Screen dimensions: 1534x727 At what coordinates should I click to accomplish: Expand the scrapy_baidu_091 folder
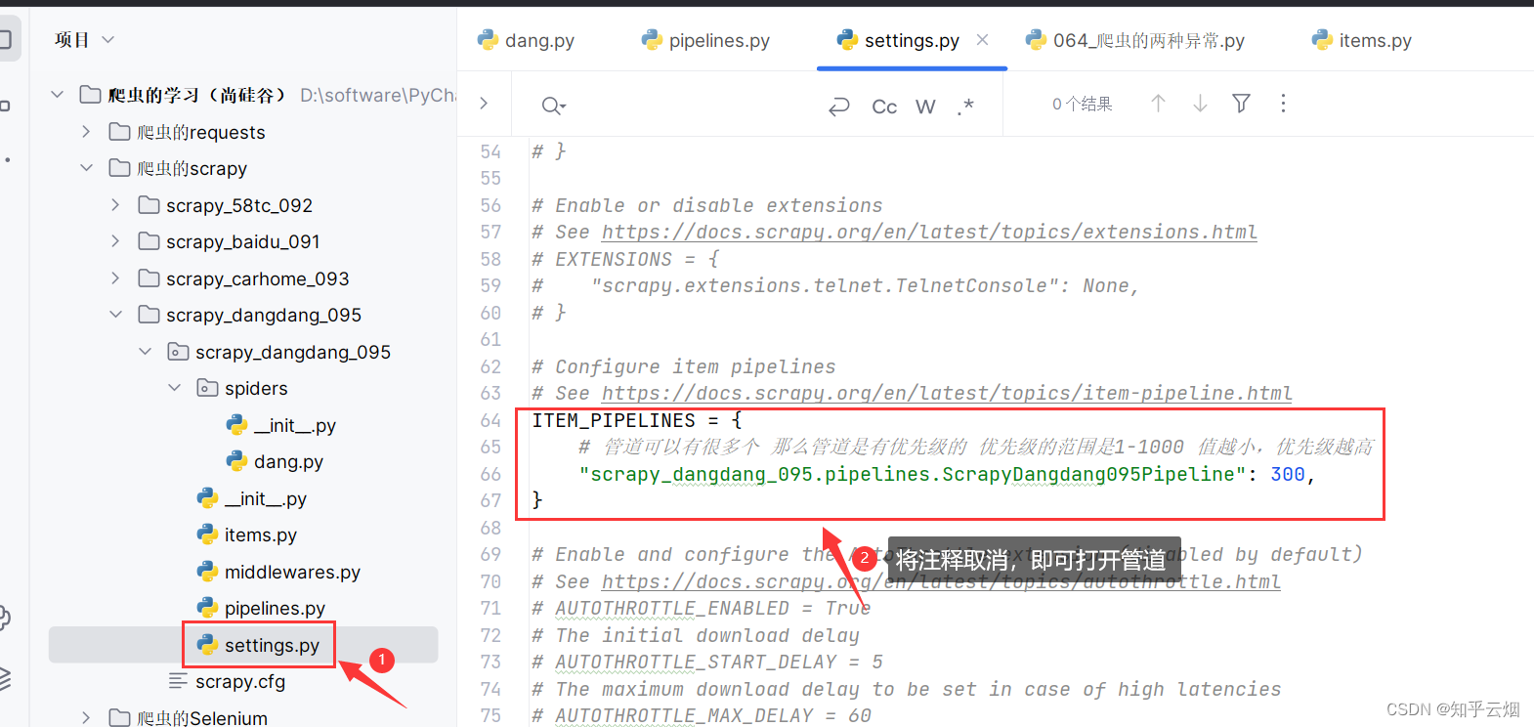pyautogui.click(x=115, y=241)
